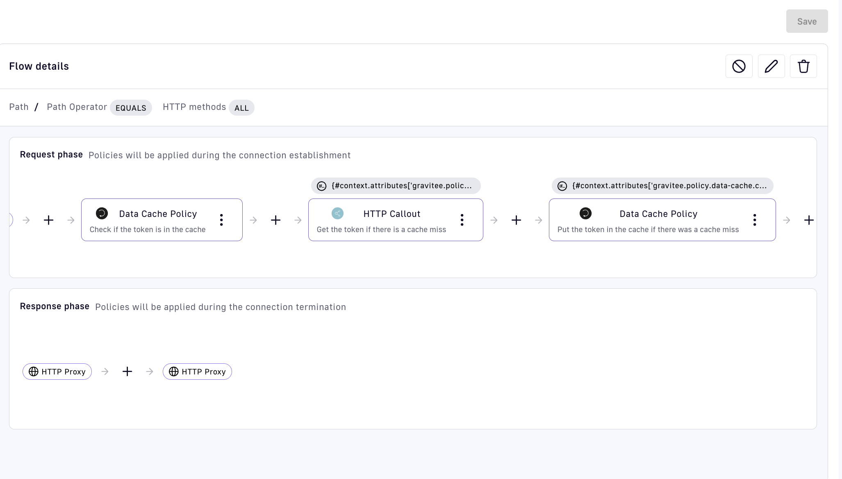Open options menu for first Data Cache Policy
Image resolution: width=842 pixels, height=479 pixels.
coord(221,220)
